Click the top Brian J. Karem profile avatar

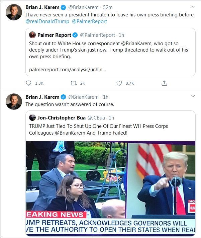pyautogui.click(x=14, y=13)
